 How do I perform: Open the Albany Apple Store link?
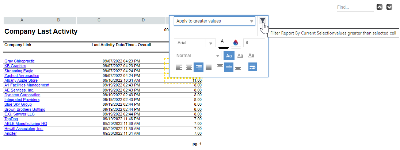[21, 80]
